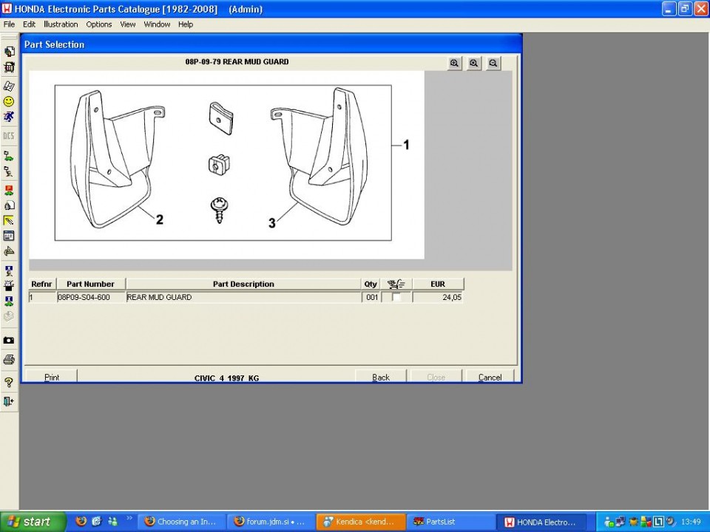Screen dimensions: 710x532
Task: Click the taskbar clock 13:49
Action: (x=691, y=522)
